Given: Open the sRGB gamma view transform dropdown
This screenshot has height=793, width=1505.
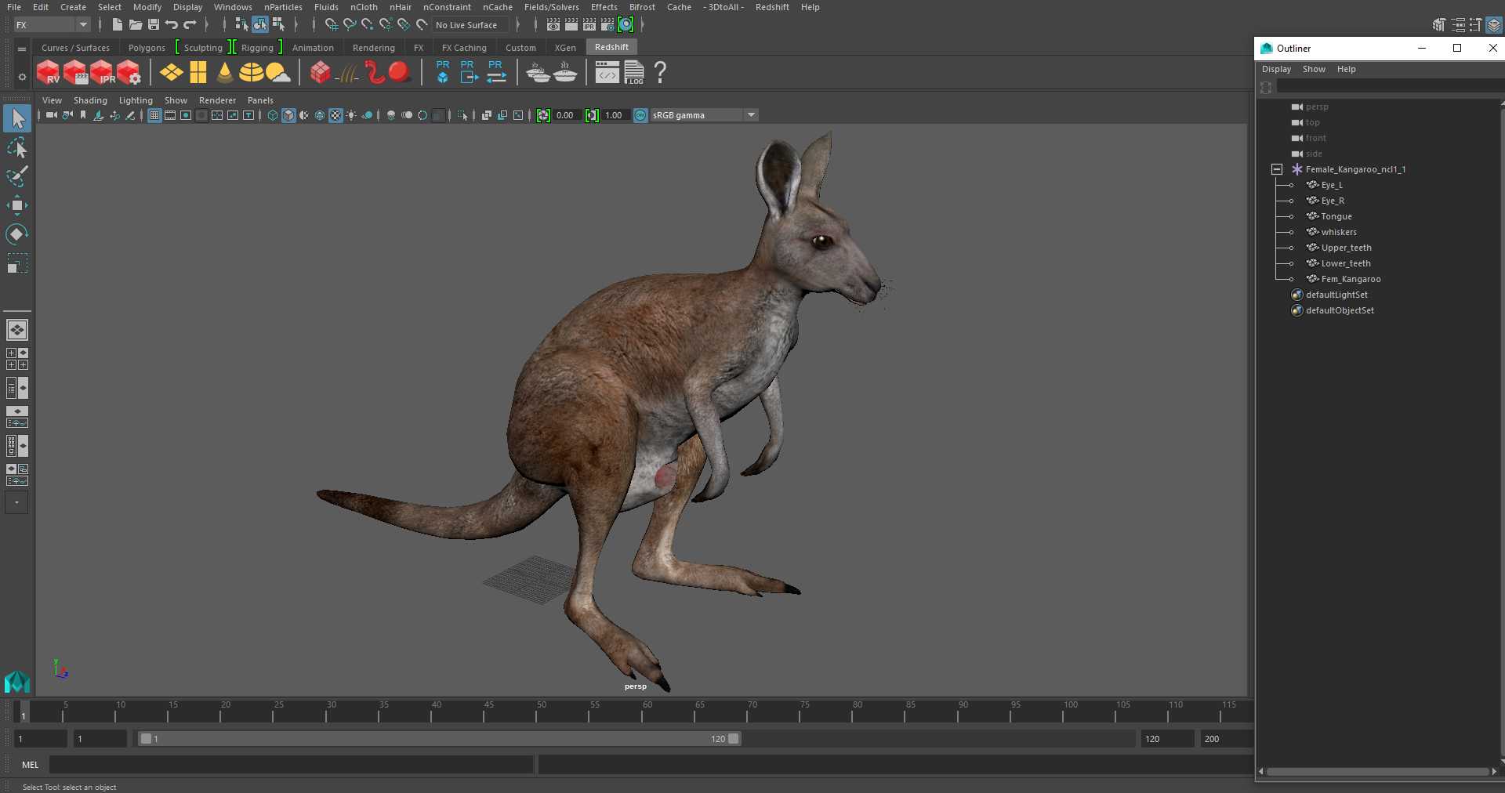Looking at the screenshot, I should (704, 115).
